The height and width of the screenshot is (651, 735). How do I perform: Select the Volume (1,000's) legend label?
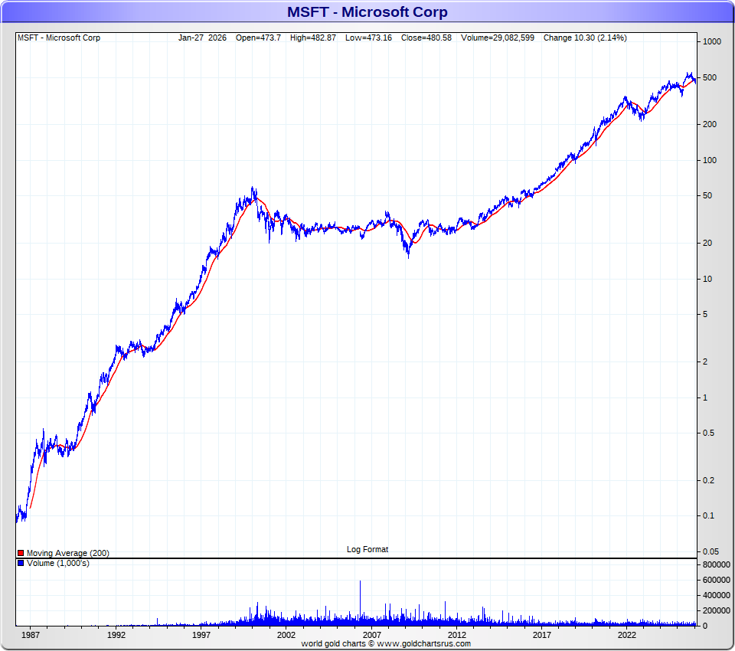(x=57, y=564)
